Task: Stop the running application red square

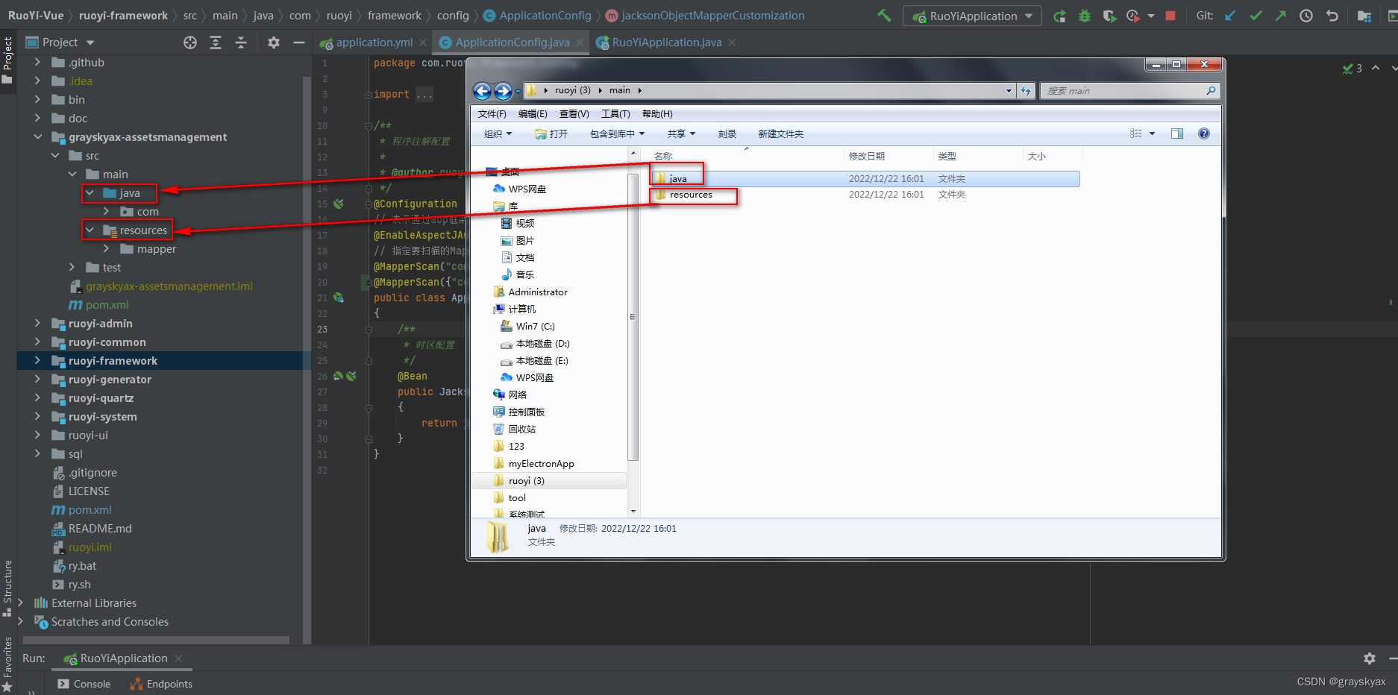Action: click(x=1170, y=16)
